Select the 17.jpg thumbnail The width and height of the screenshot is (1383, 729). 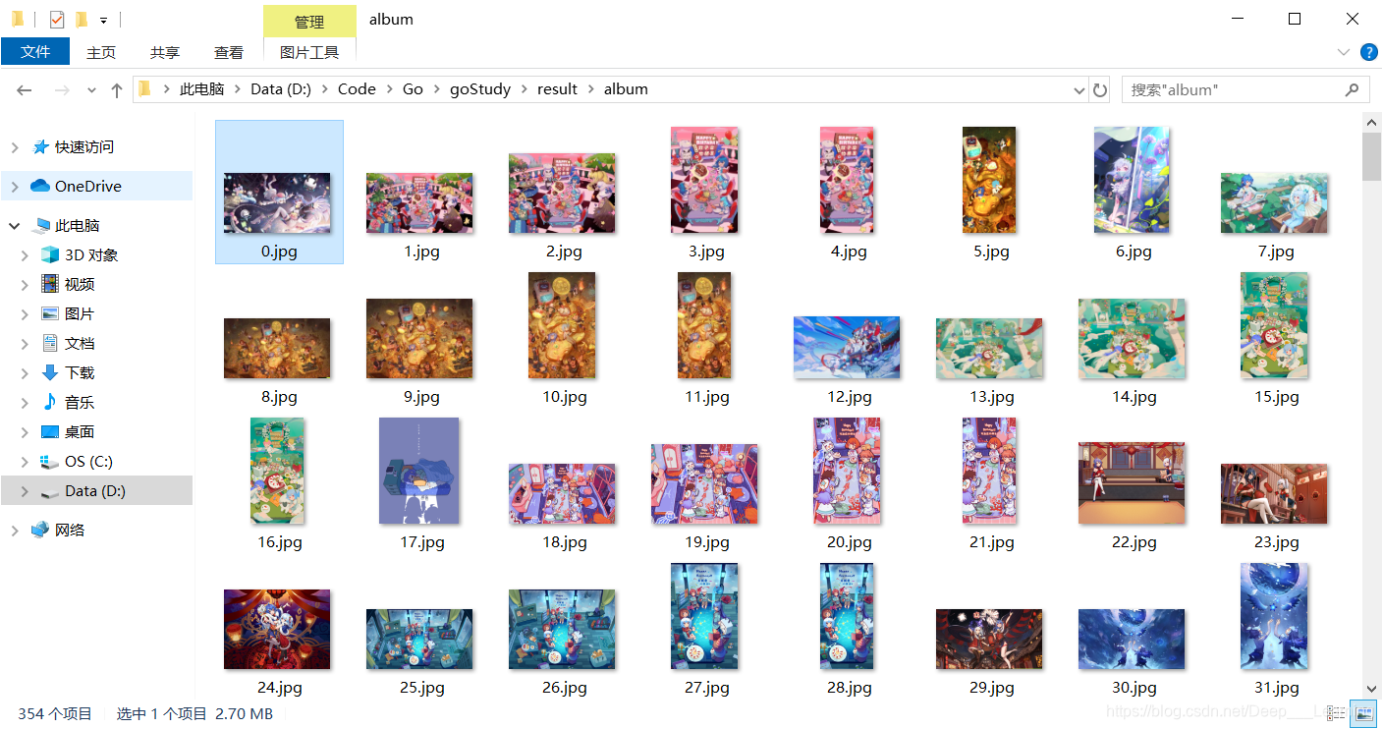[x=419, y=471]
